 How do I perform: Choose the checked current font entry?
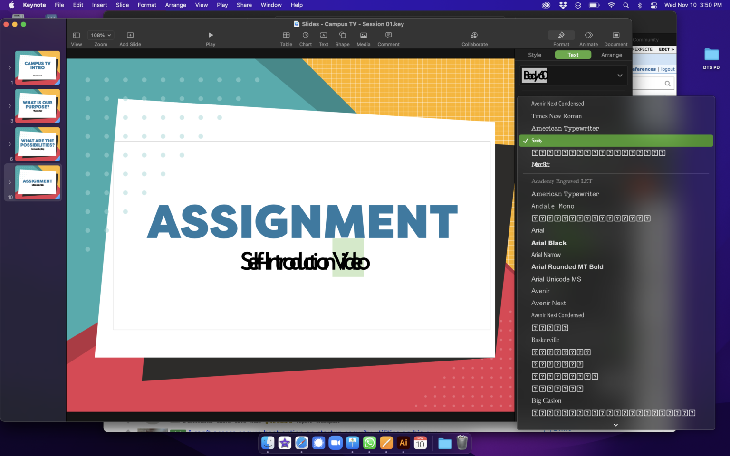[616, 141]
